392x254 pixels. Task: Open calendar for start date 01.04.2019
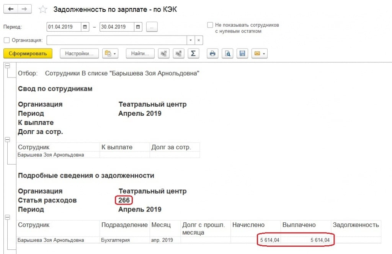(x=85, y=27)
